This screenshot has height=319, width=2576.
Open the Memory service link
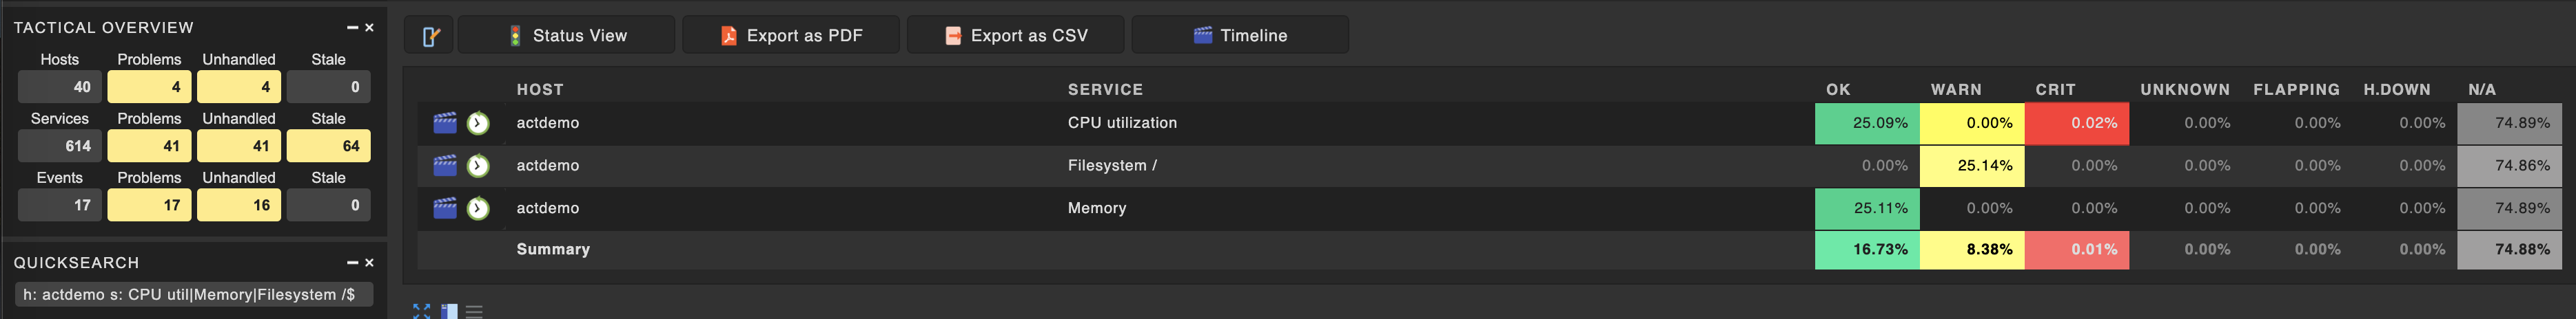[1096, 208]
